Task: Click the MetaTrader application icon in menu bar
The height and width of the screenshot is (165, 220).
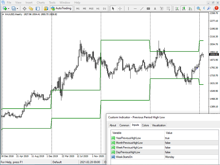Action: point(3,2)
